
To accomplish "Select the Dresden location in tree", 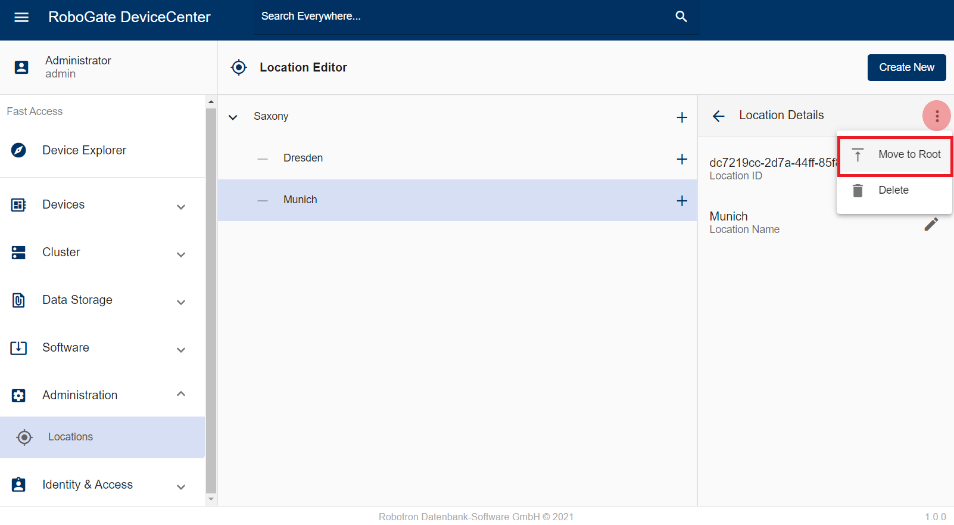I will click(x=303, y=158).
